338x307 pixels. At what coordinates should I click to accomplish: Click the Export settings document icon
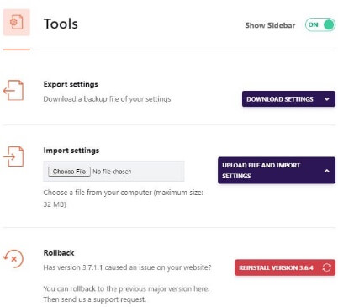coord(13,90)
